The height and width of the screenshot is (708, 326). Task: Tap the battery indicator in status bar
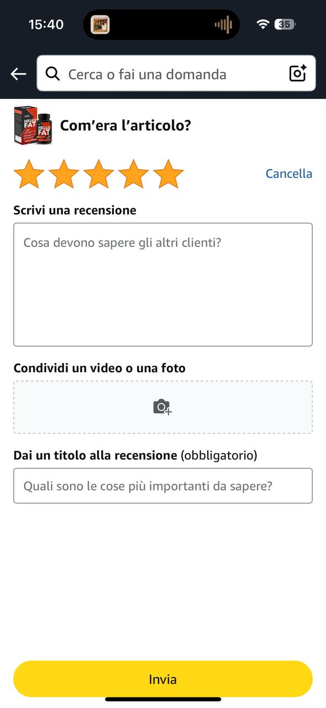click(x=286, y=24)
